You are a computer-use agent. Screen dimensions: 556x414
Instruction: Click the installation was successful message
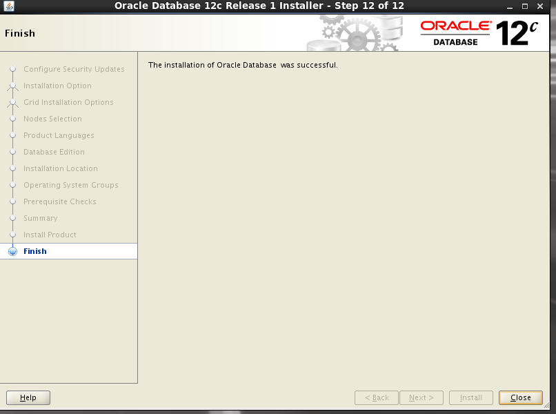click(x=243, y=65)
